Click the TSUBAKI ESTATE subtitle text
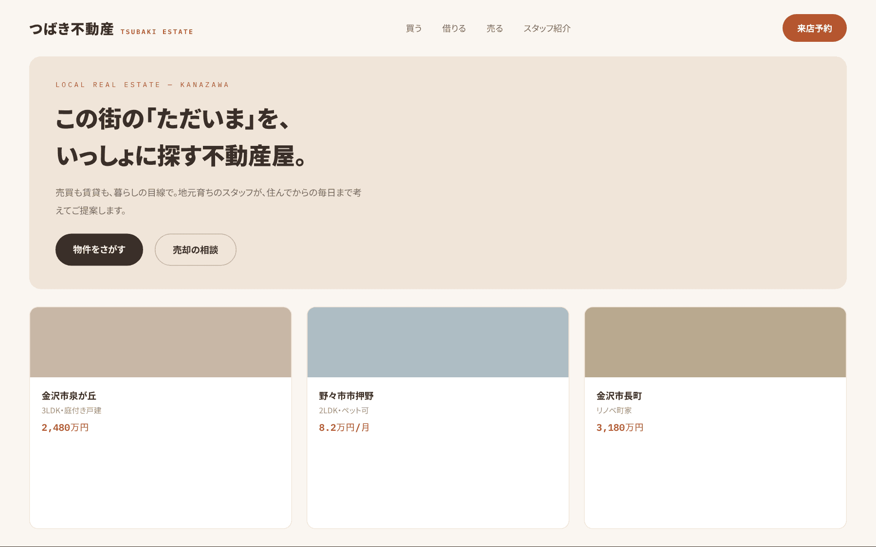This screenshot has height=547, width=876. (157, 32)
